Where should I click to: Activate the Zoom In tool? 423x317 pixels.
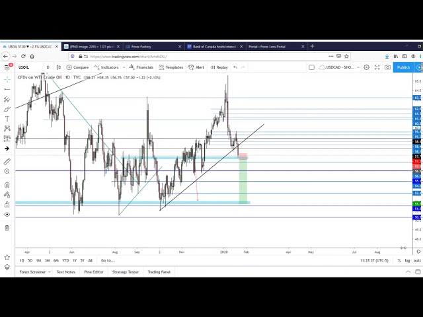(7, 171)
